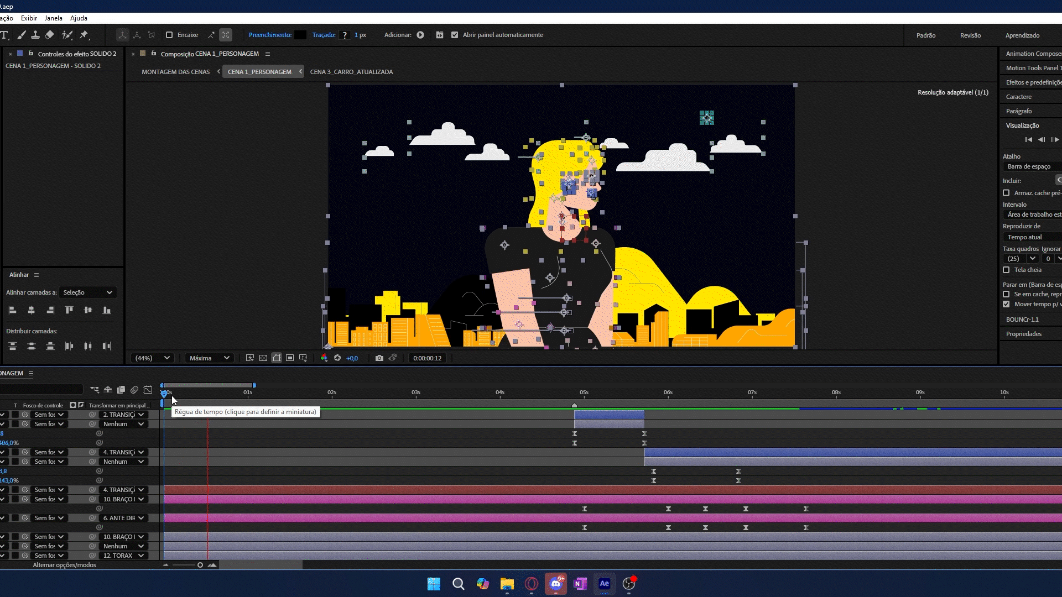Open the Janela menu
This screenshot has height=597, width=1062.
pos(53,18)
